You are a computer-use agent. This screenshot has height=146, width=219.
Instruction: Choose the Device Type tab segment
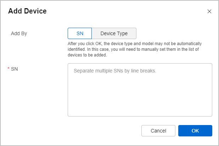tap(114, 33)
